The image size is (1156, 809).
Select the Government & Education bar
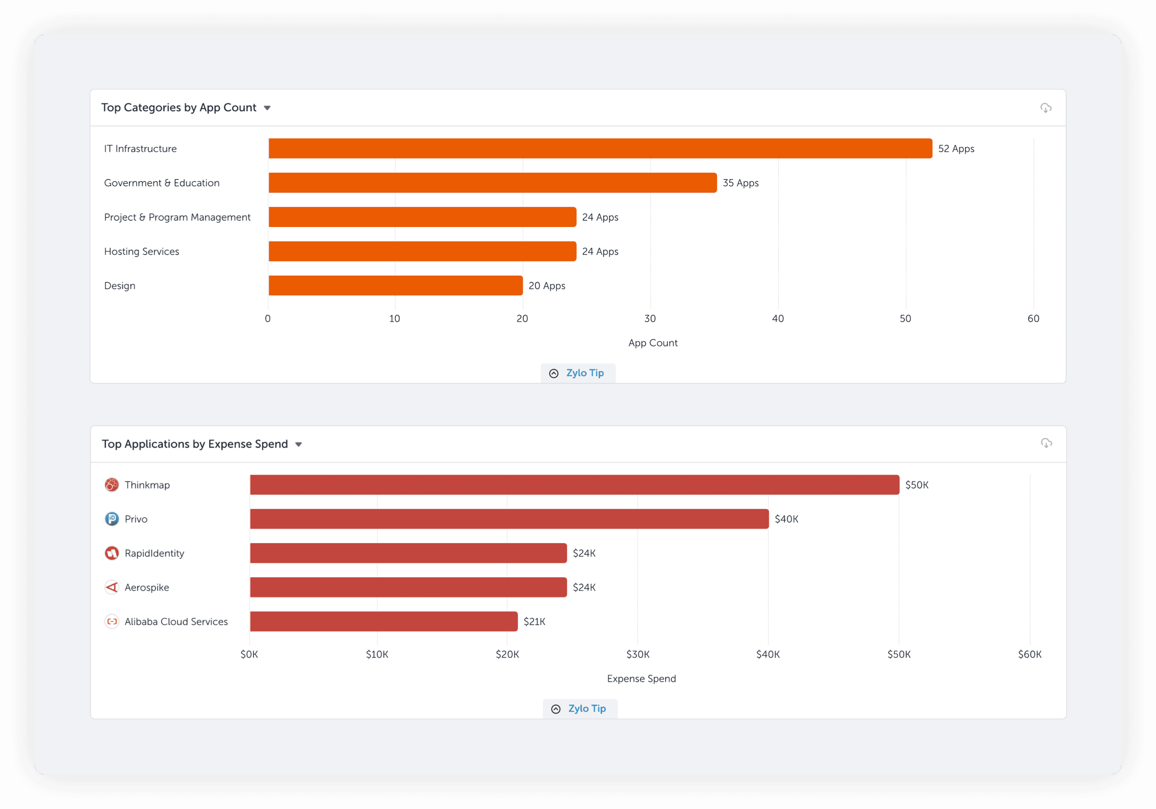[492, 183]
